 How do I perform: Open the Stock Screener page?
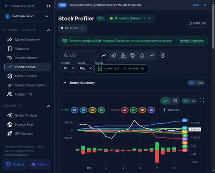(27, 58)
